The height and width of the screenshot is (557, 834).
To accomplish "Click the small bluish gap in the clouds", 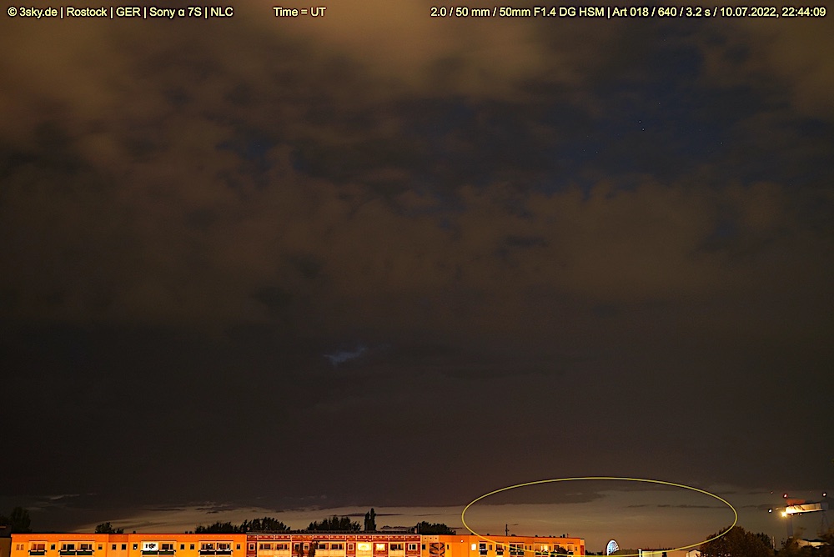I will (x=344, y=356).
